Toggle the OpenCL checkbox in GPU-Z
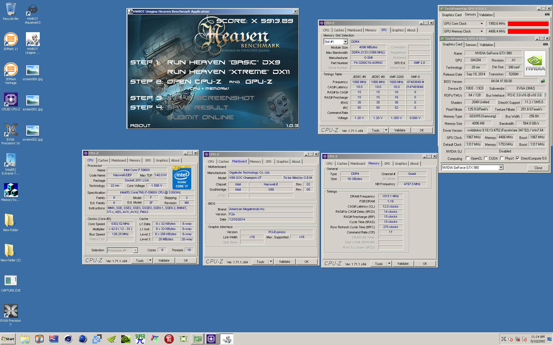This screenshot has height=345, width=553. [467, 158]
